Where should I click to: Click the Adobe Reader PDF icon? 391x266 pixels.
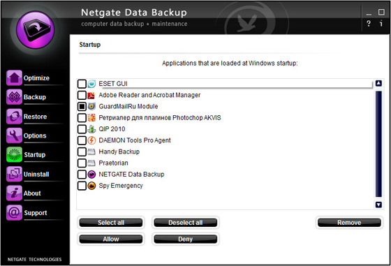pos(91,95)
